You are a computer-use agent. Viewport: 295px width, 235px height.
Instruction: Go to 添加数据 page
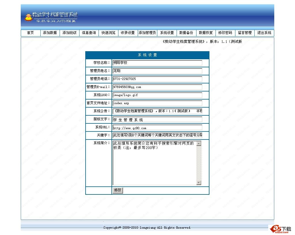point(50,33)
